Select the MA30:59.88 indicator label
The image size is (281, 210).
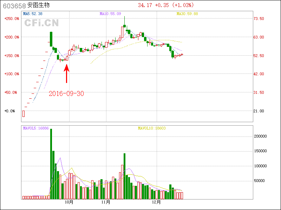coord(187,14)
